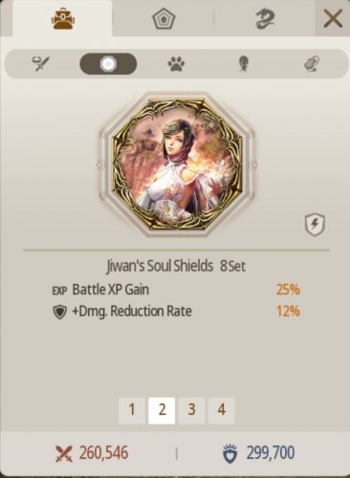Switch to preset page 3

(191, 410)
